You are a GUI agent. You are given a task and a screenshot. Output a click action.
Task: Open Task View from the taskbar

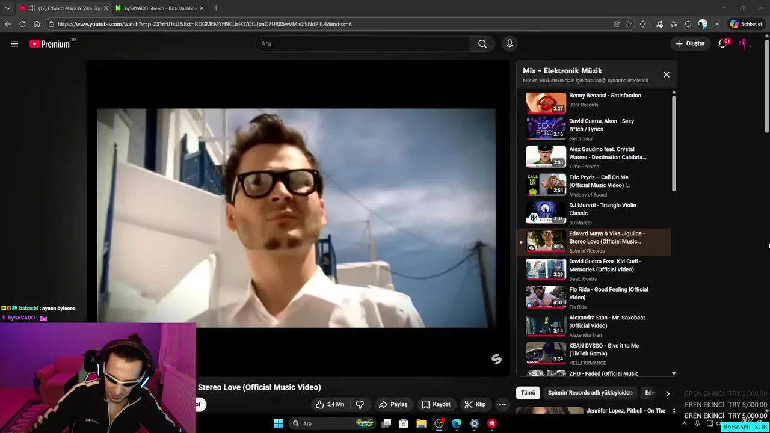tap(386, 423)
